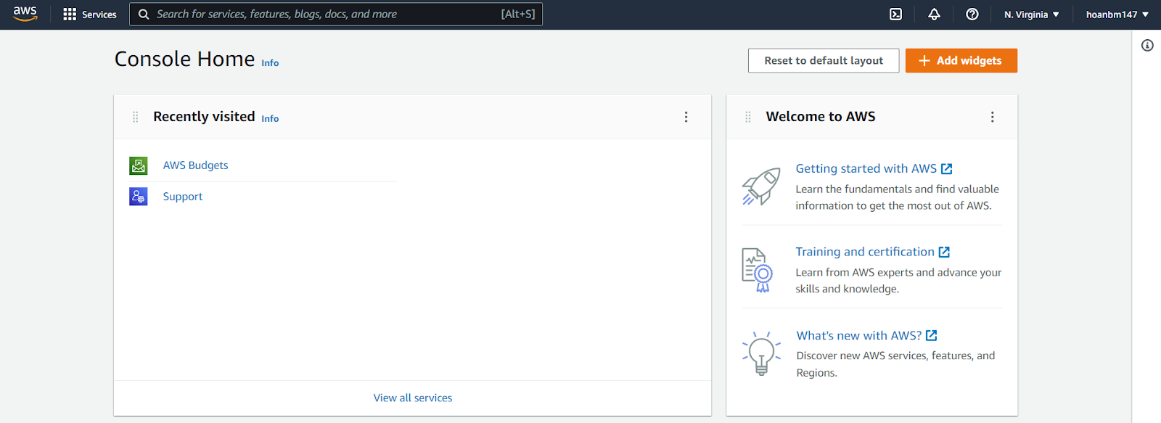Viewport: 1161px width, 423px height.
Task: Open the help question mark menu
Action: coord(972,15)
